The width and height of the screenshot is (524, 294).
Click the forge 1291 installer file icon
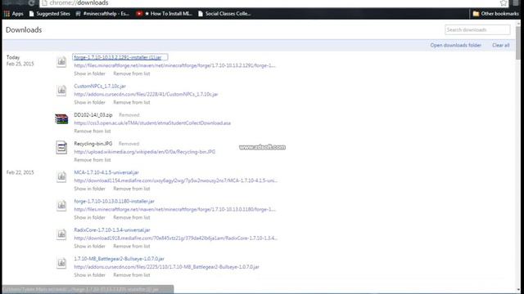61,62
